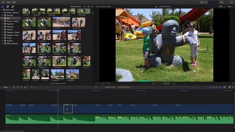
Task: Click the timeline playhead marker
Action: pos(58,91)
